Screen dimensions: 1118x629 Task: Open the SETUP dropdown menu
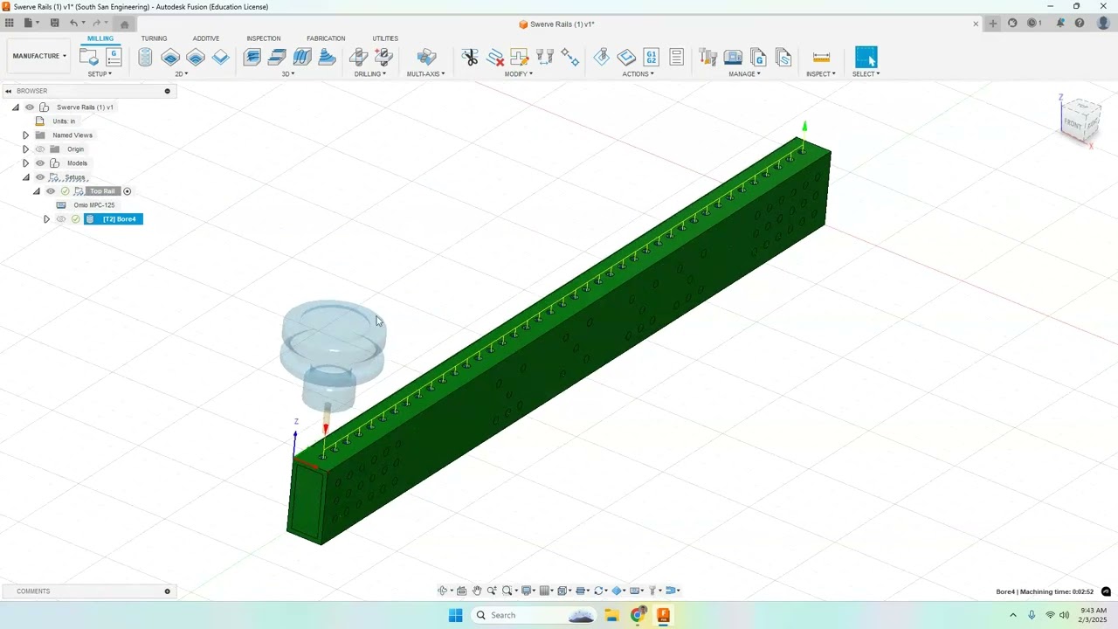point(100,74)
